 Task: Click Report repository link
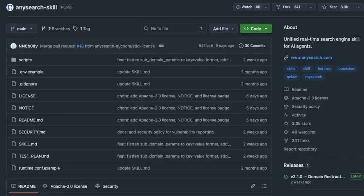tap(300, 149)
